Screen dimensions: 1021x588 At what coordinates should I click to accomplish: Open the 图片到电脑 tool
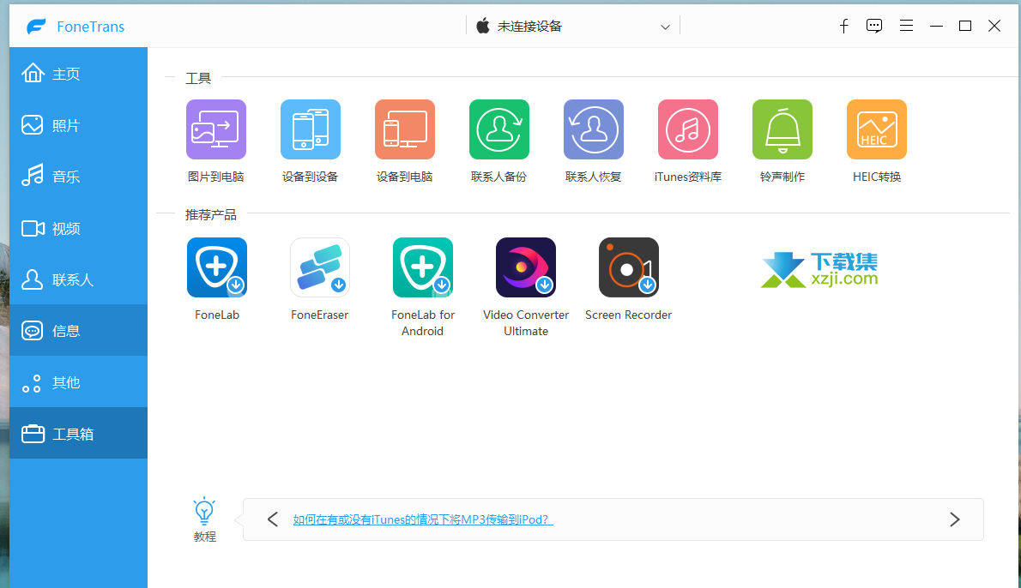coord(216,129)
